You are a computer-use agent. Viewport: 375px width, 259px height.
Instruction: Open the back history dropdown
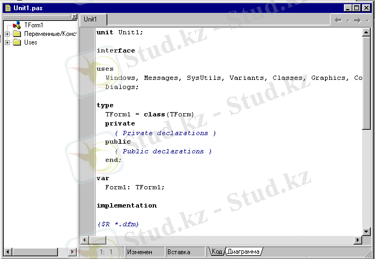click(x=348, y=21)
